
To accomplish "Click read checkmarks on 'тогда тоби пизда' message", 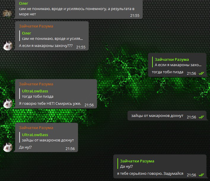I will [201, 73].
